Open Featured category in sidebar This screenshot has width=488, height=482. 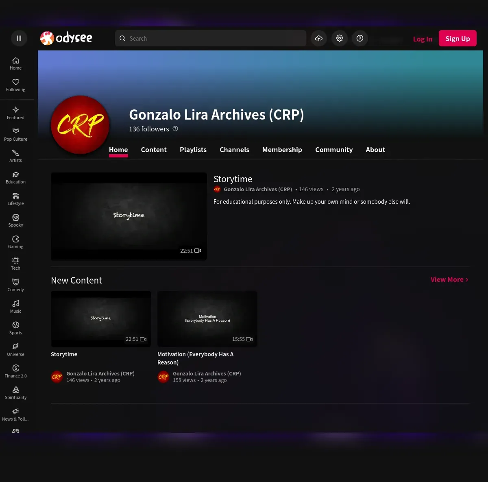16,113
